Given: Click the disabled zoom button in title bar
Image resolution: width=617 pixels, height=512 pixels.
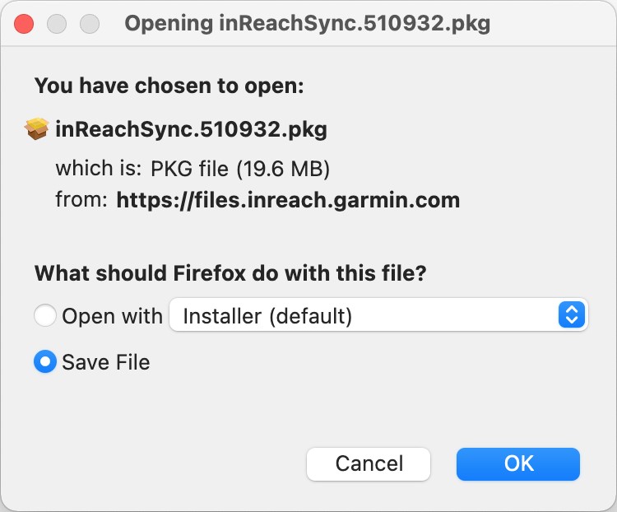Looking at the screenshot, I should click(x=87, y=23).
